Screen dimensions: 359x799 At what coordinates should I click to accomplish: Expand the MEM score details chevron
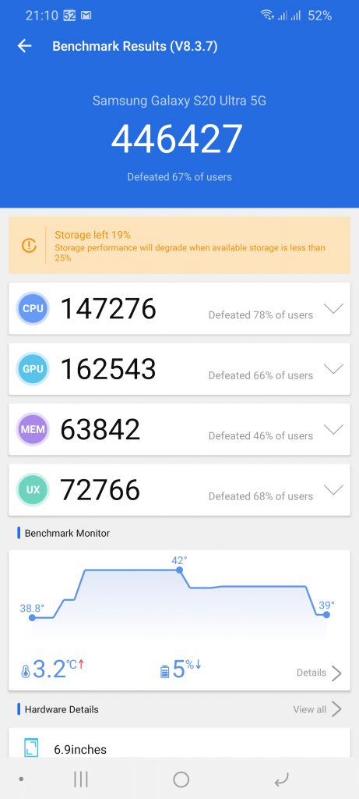pos(333,429)
